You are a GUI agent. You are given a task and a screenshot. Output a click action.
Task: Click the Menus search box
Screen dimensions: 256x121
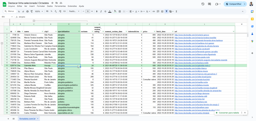[10, 11]
